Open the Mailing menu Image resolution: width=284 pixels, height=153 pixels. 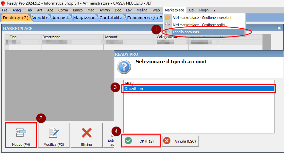[x=142, y=10]
